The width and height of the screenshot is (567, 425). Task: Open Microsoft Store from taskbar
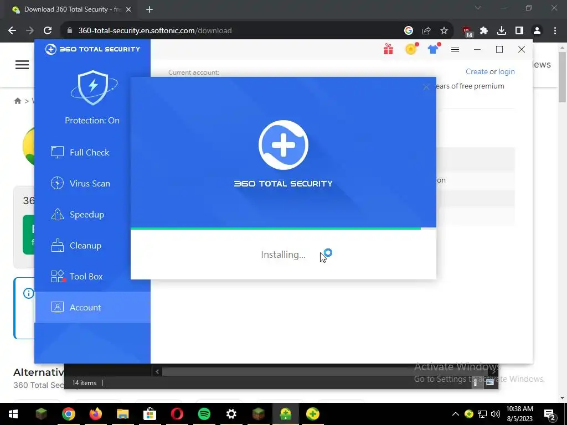(x=150, y=414)
